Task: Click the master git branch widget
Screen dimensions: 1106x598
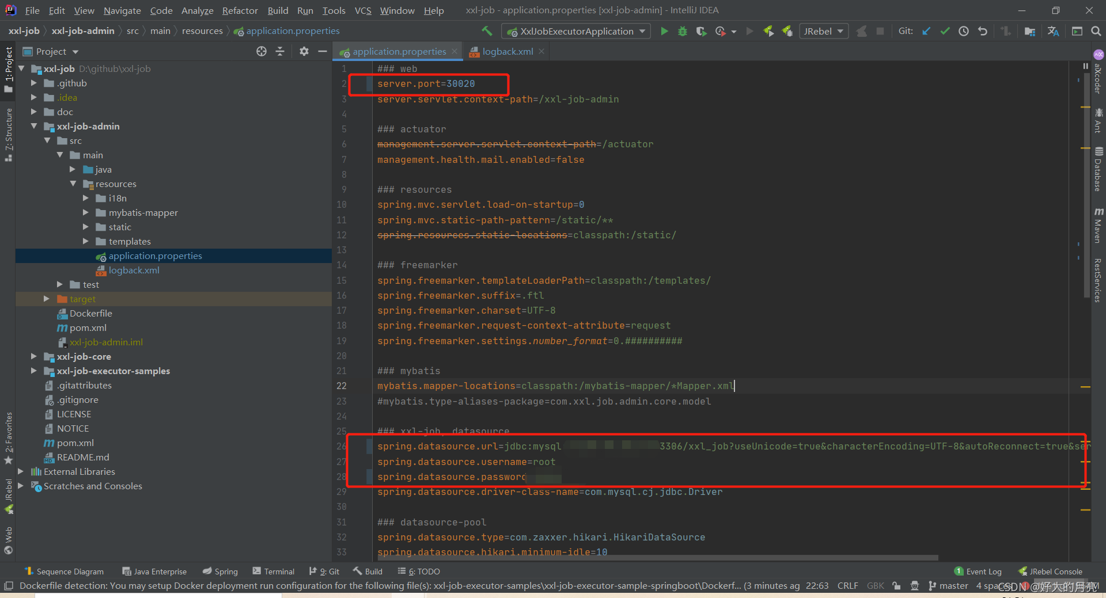Action: tap(948, 586)
